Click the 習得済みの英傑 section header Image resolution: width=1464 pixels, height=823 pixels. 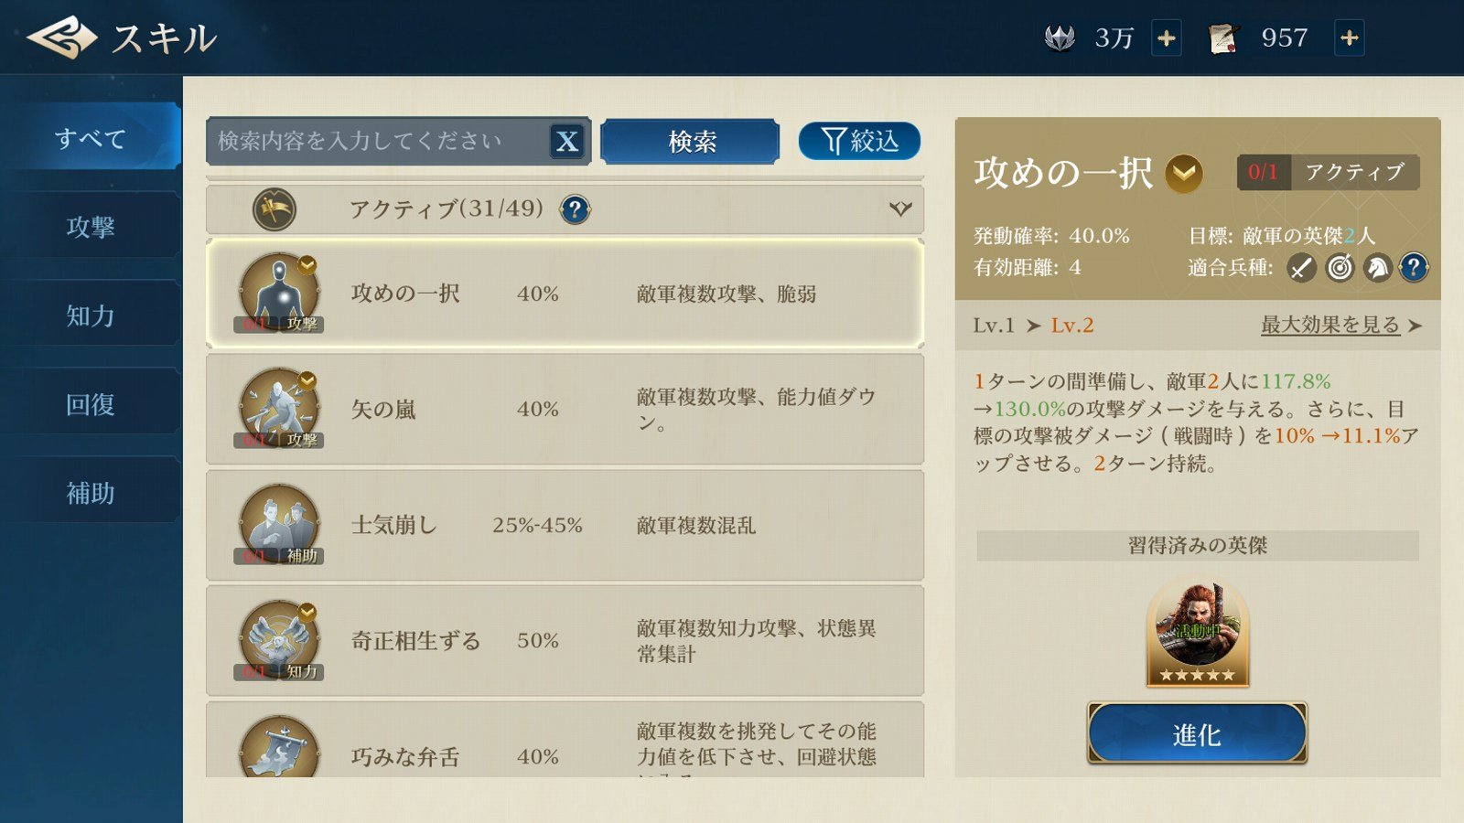point(1198,546)
